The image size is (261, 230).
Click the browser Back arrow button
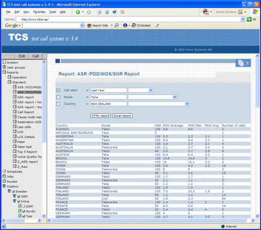(78, 12)
